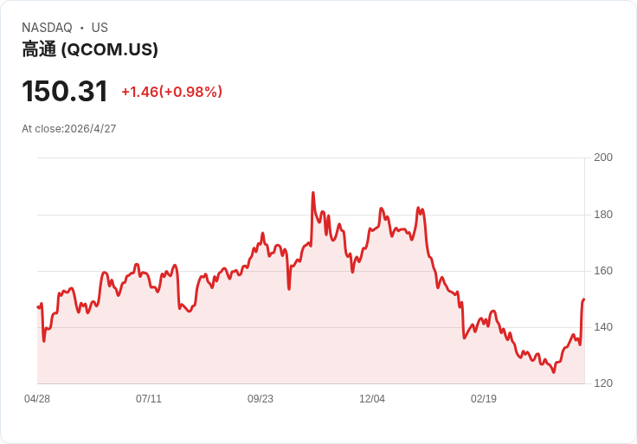This screenshot has height=444, width=637.
Task: Click the NASDAQ exchange label
Action: tap(47, 28)
